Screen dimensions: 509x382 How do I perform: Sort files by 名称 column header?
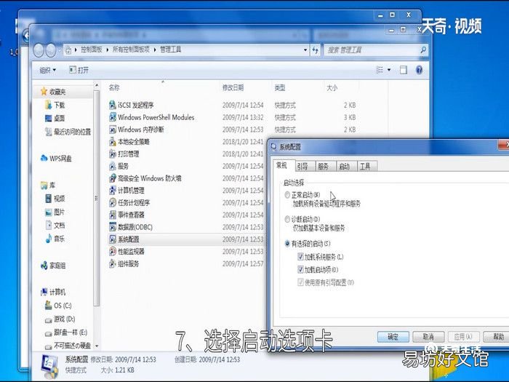[114, 88]
